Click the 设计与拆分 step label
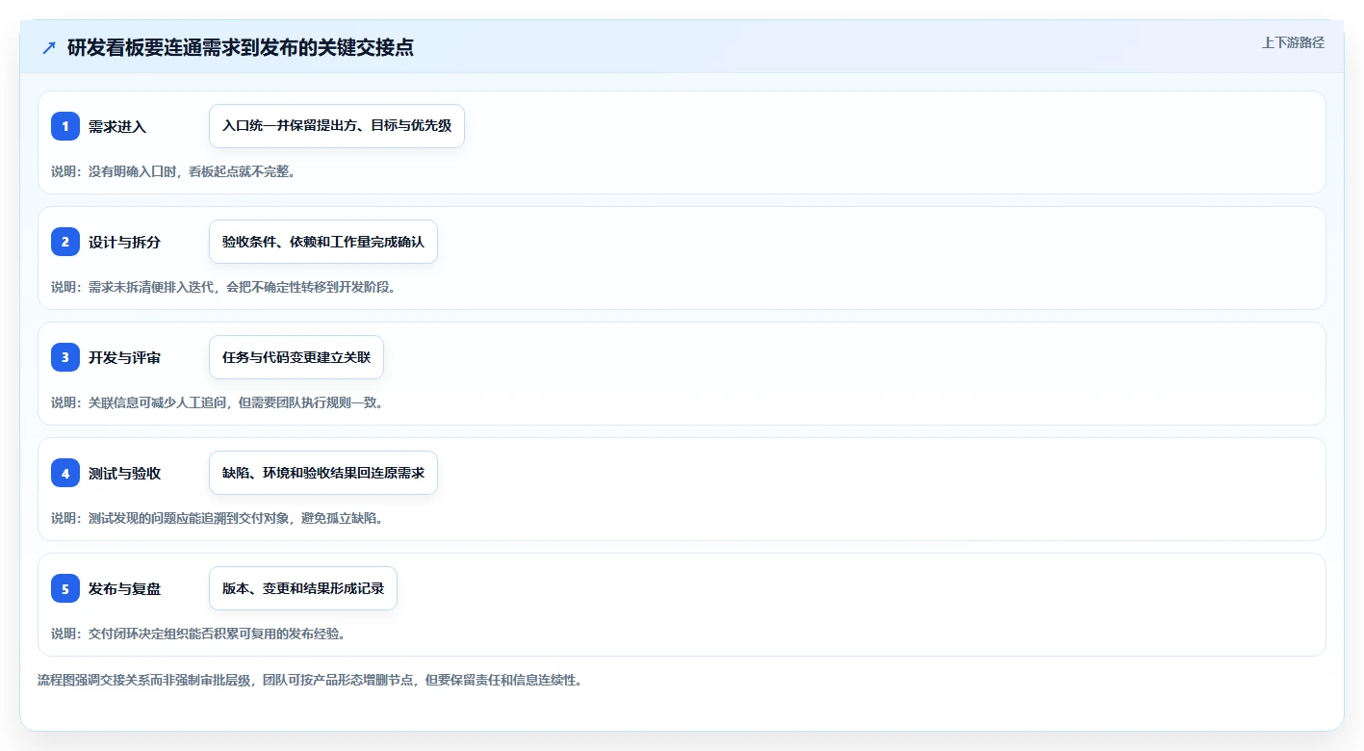This screenshot has height=751, width=1364. tap(124, 242)
